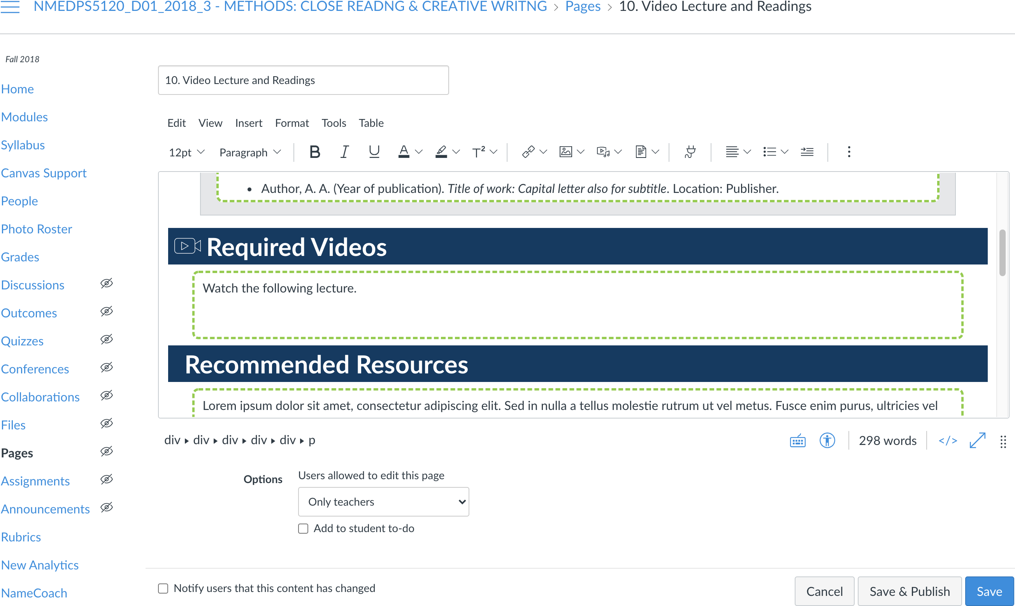Expand superscript options dropdown arrow

[493, 152]
